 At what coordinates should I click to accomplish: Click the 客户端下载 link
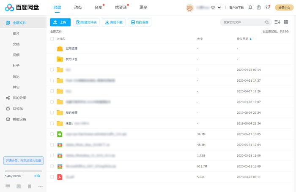(x=236, y=8)
